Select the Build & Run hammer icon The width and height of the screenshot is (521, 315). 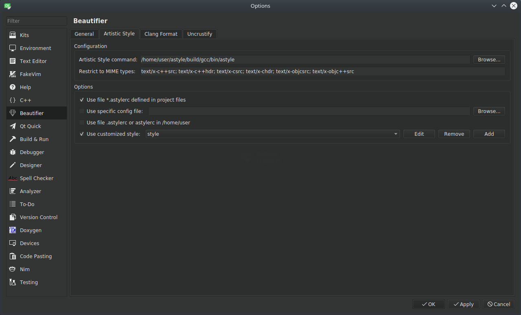13,139
